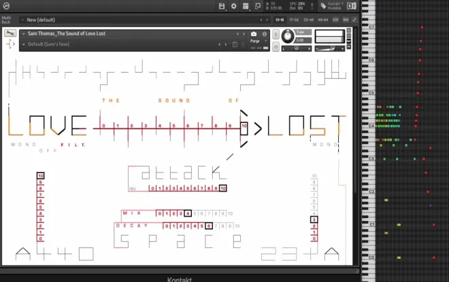Toggle KSP button in rack header

click(x=335, y=20)
